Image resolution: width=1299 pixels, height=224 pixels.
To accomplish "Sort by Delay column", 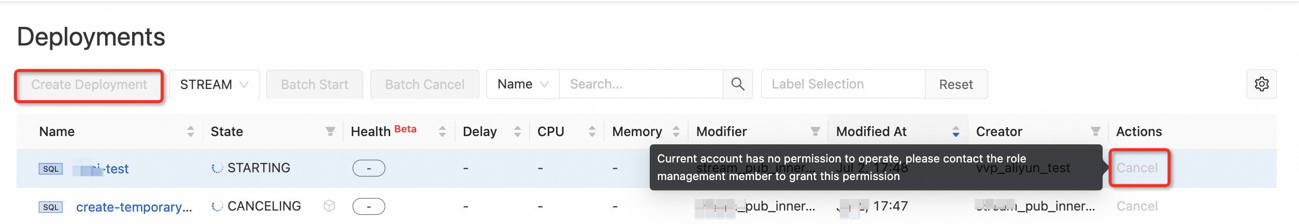I will coord(517,132).
